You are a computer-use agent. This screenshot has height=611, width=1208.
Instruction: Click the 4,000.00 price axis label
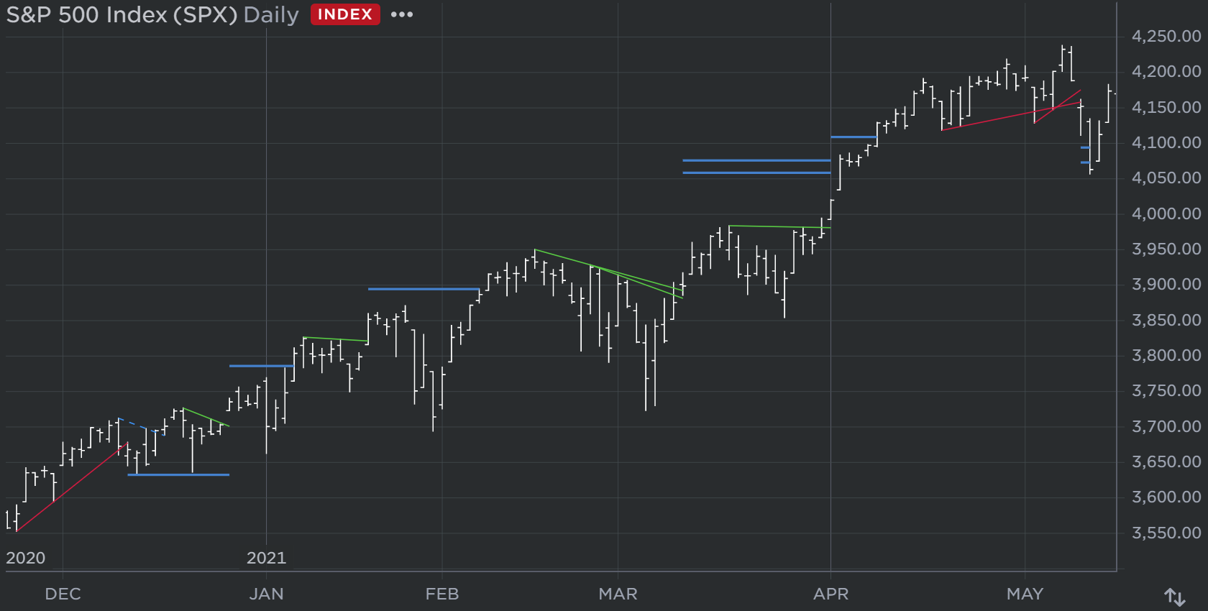coord(1166,213)
